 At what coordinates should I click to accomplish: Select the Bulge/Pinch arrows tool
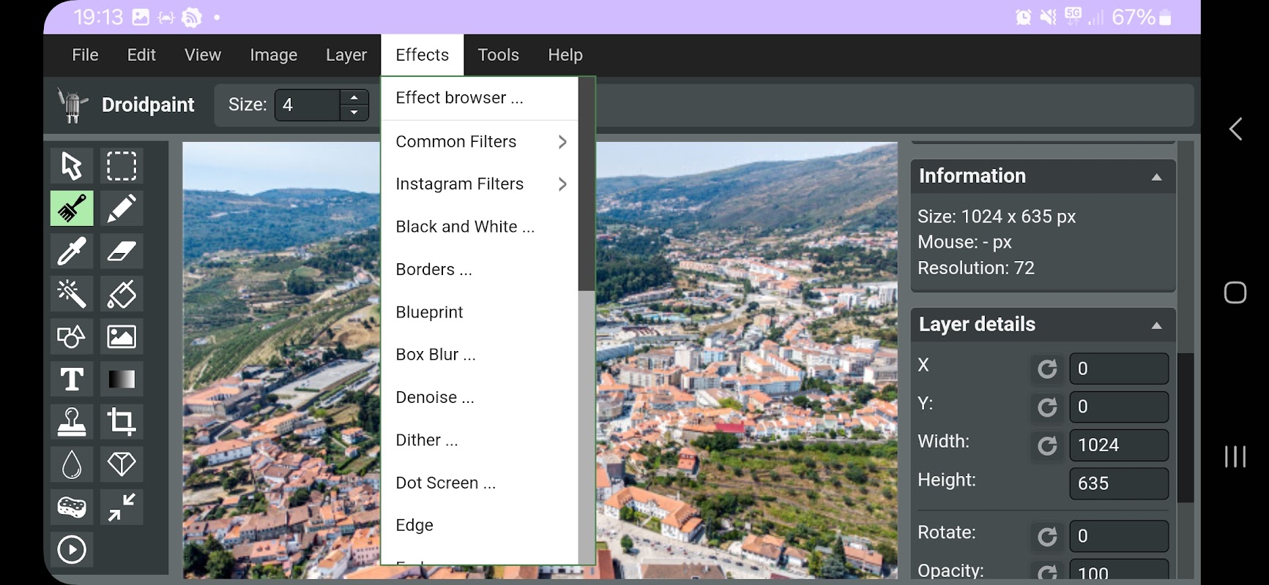tap(122, 507)
